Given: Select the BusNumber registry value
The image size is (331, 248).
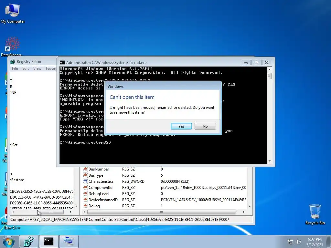Looking at the screenshot, I should [99, 169].
